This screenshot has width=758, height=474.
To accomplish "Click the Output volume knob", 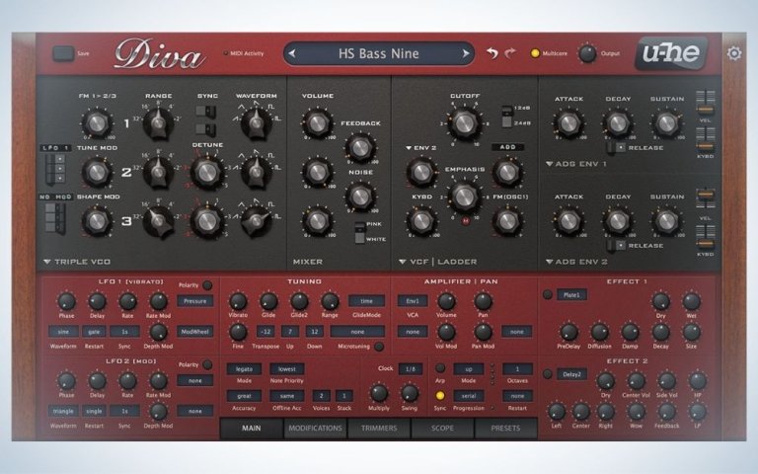I will 586,53.
